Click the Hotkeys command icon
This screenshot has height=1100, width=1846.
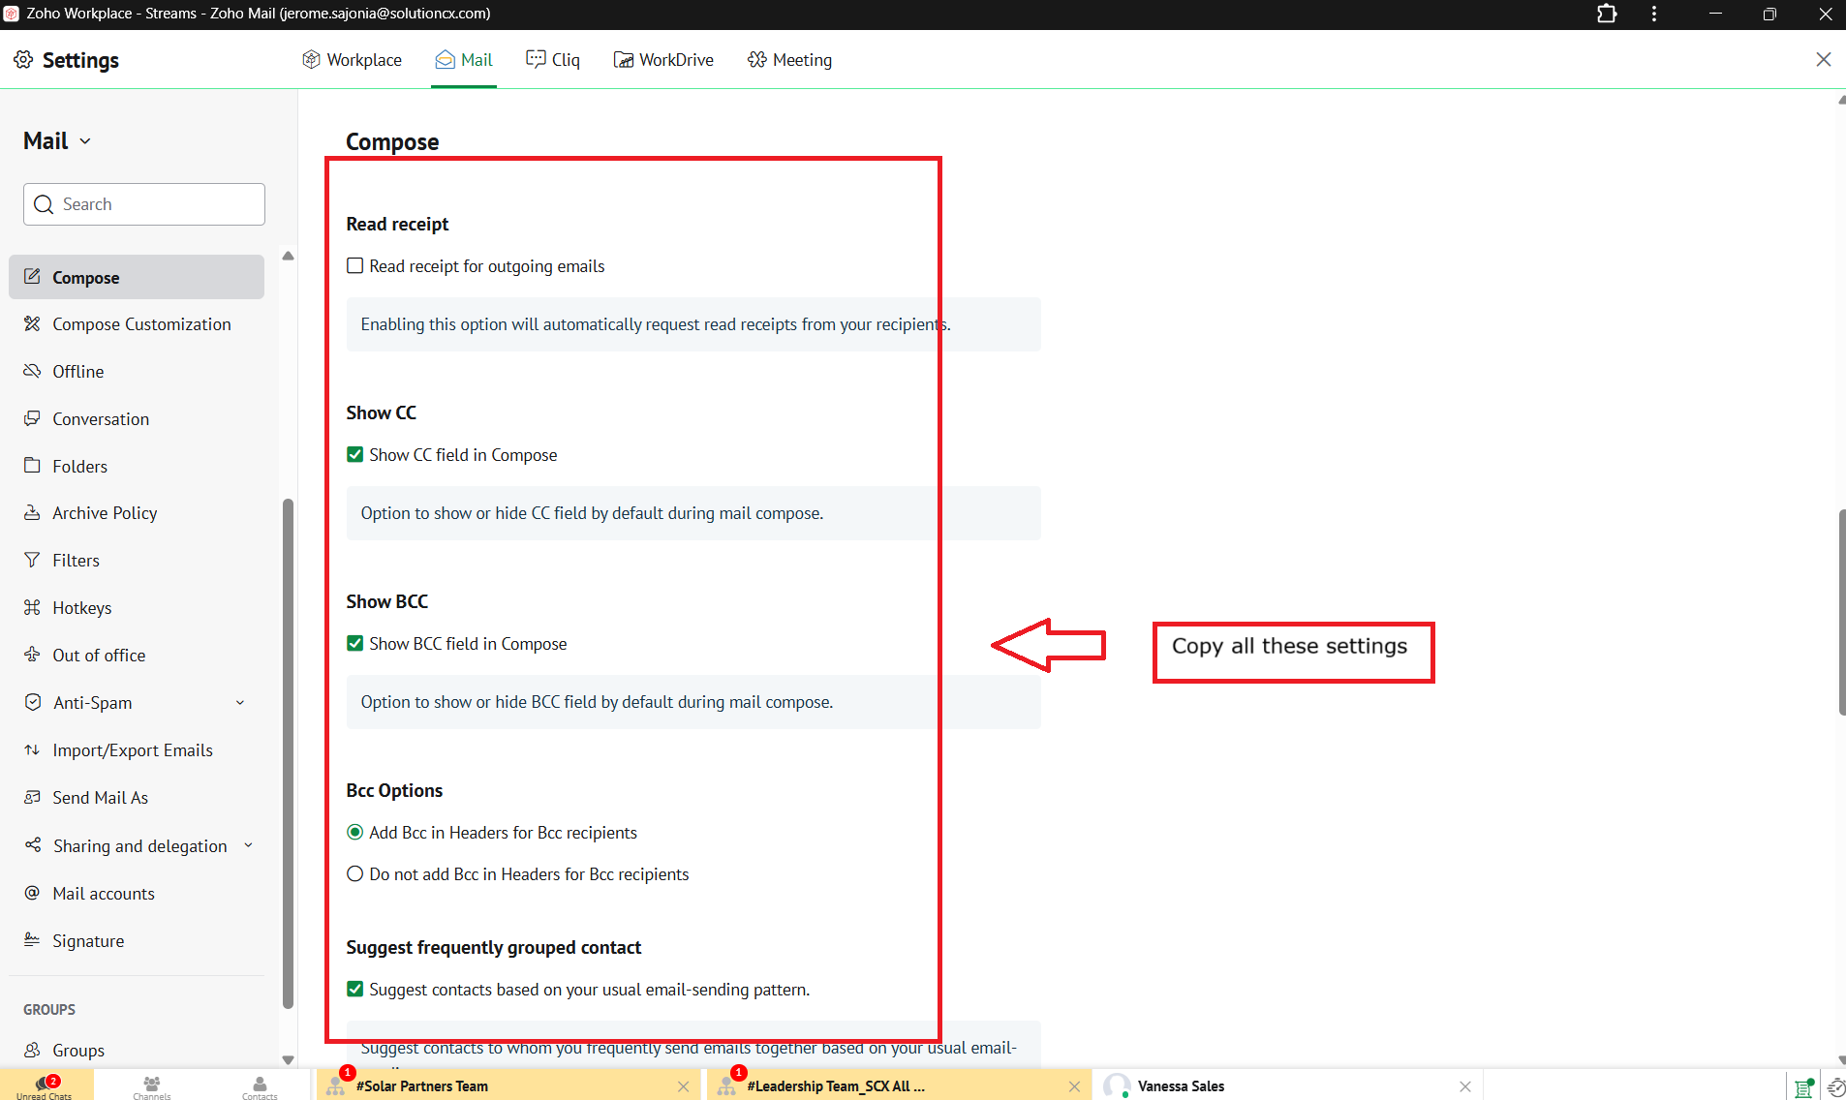coord(32,608)
